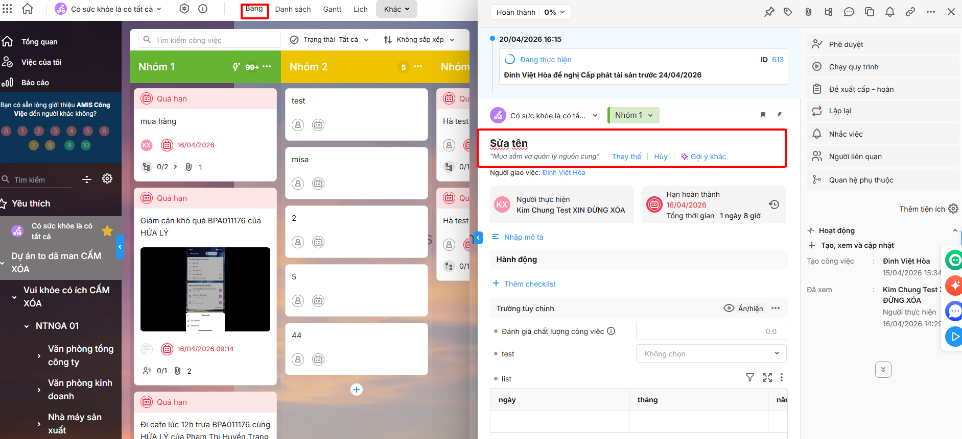Click the Nhắc việc reminder button
The image size is (962, 439).
pos(882,134)
